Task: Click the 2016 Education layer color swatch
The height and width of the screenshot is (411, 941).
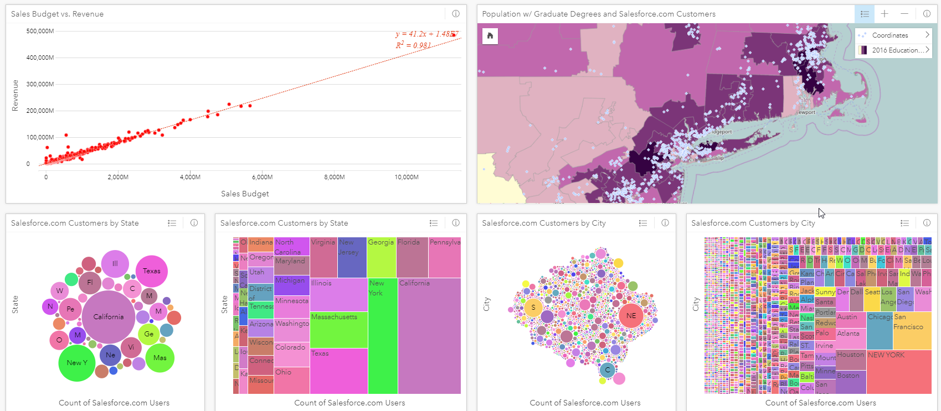Action: (x=862, y=50)
